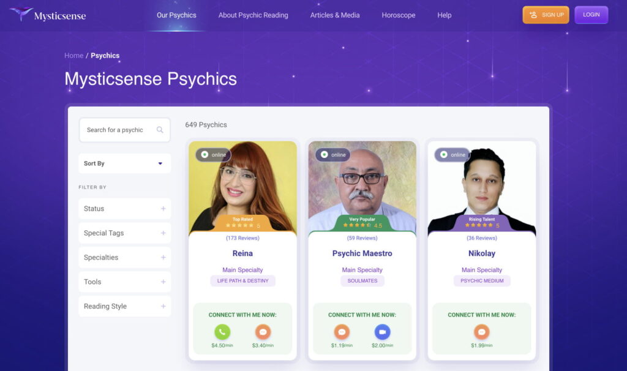The image size is (627, 371).
Task: Open the Horoscope page
Action: (x=398, y=15)
